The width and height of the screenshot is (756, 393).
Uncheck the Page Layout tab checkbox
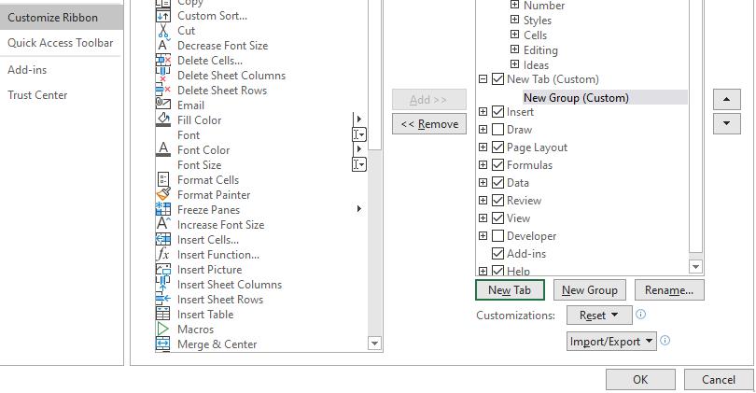(x=497, y=147)
